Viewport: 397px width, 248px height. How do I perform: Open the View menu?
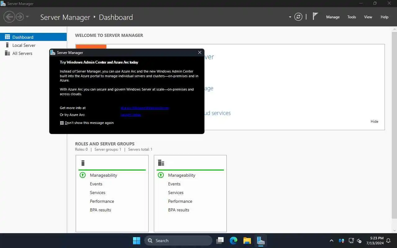tap(368, 17)
